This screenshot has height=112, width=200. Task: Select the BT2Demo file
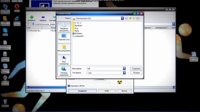[77, 34]
